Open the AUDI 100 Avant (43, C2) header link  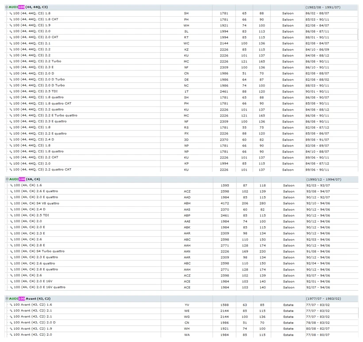30,299
